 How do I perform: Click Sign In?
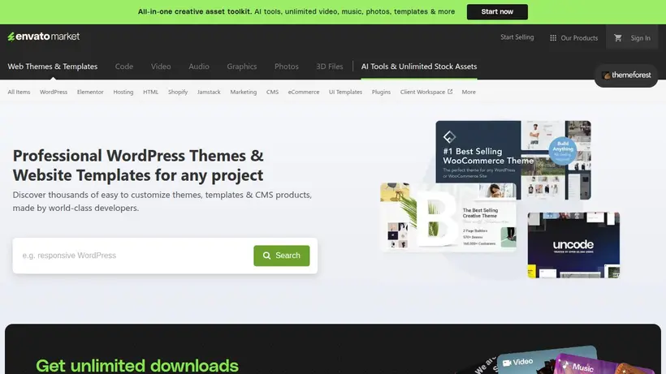(640, 38)
